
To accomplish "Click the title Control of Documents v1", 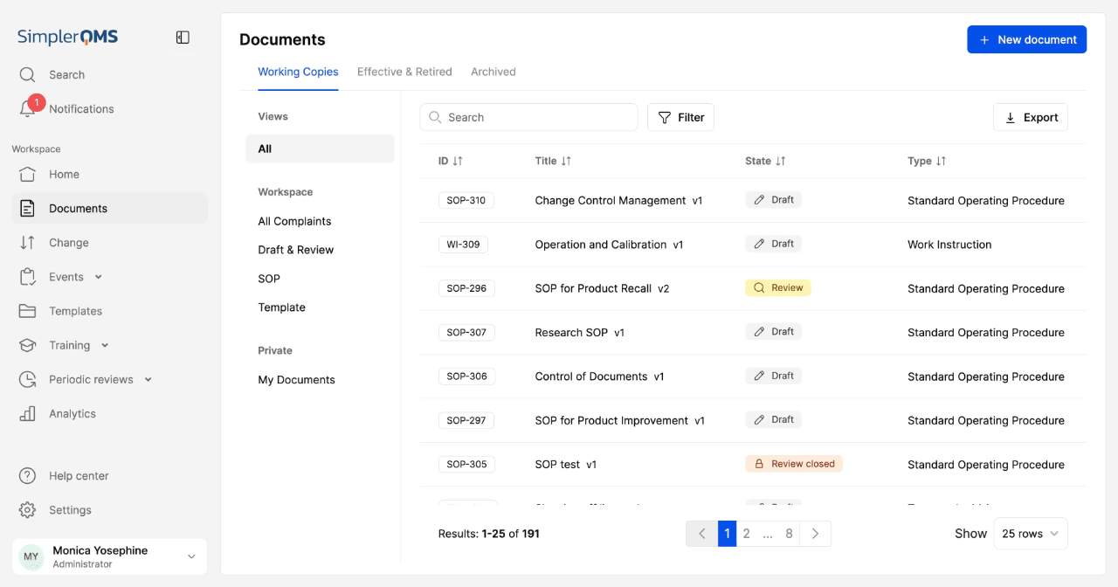I will point(599,376).
